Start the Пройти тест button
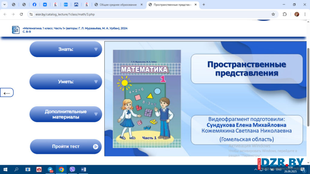The width and height of the screenshot is (310, 174). pos(66,146)
